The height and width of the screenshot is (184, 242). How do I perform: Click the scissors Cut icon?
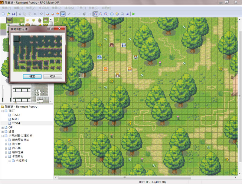click(20, 14)
